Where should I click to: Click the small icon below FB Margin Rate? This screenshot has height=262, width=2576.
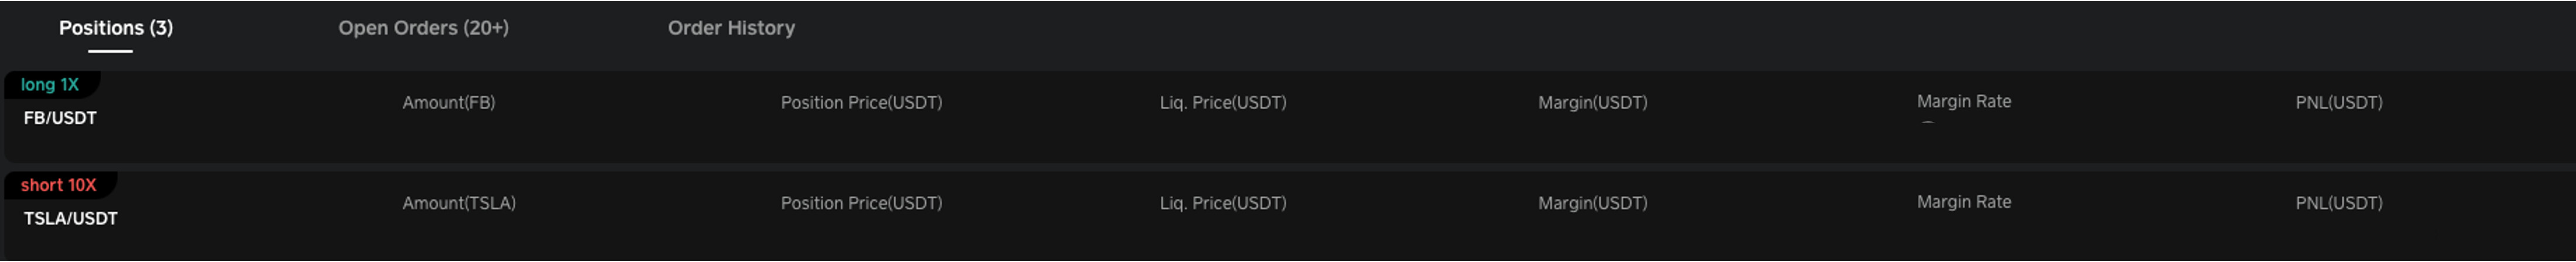pyautogui.click(x=1927, y=124)
